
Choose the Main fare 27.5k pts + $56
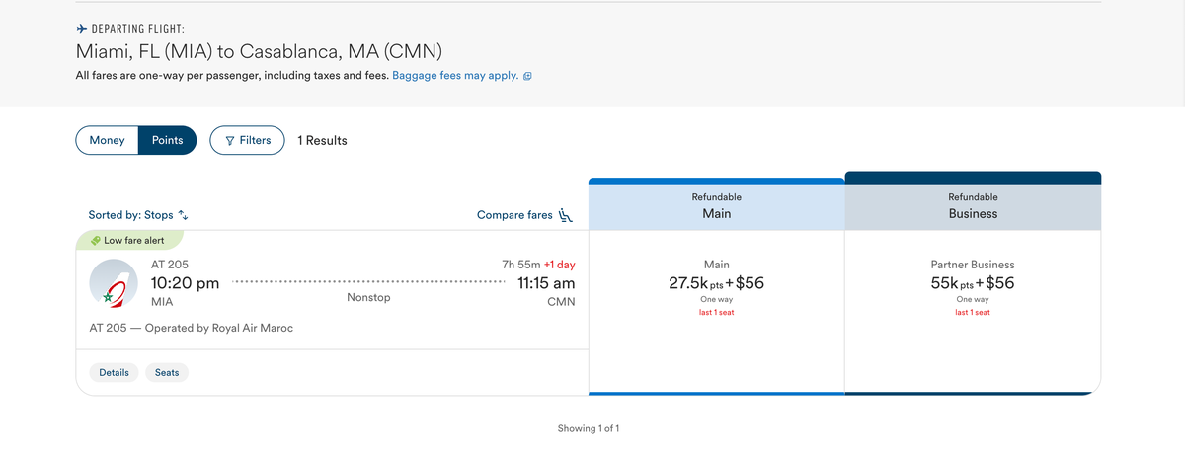click(x=716, y=284)
